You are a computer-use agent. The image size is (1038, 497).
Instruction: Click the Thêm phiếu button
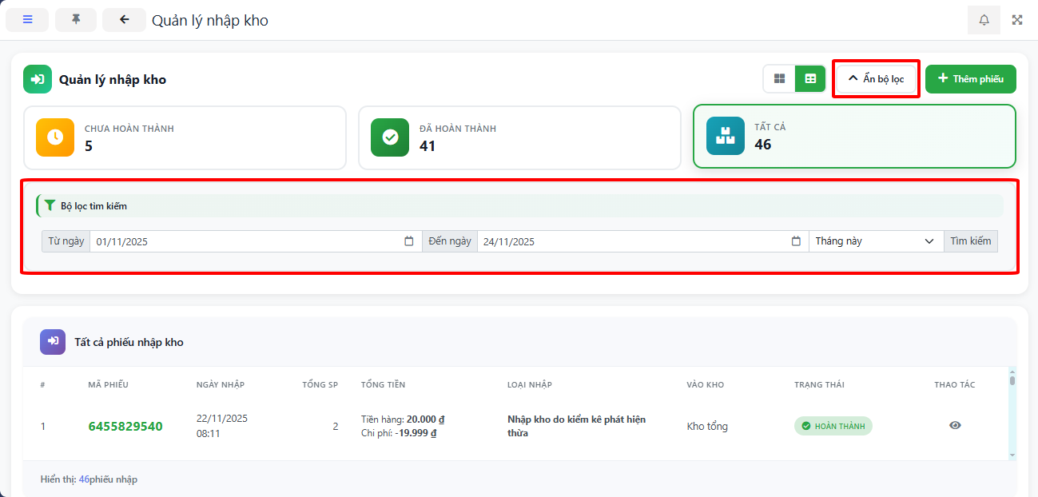tap(970, 79)
